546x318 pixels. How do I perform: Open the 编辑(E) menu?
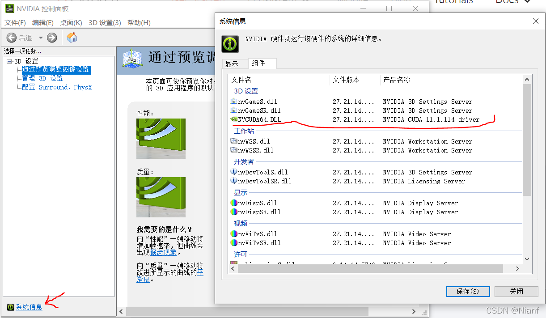click(43, 23)
